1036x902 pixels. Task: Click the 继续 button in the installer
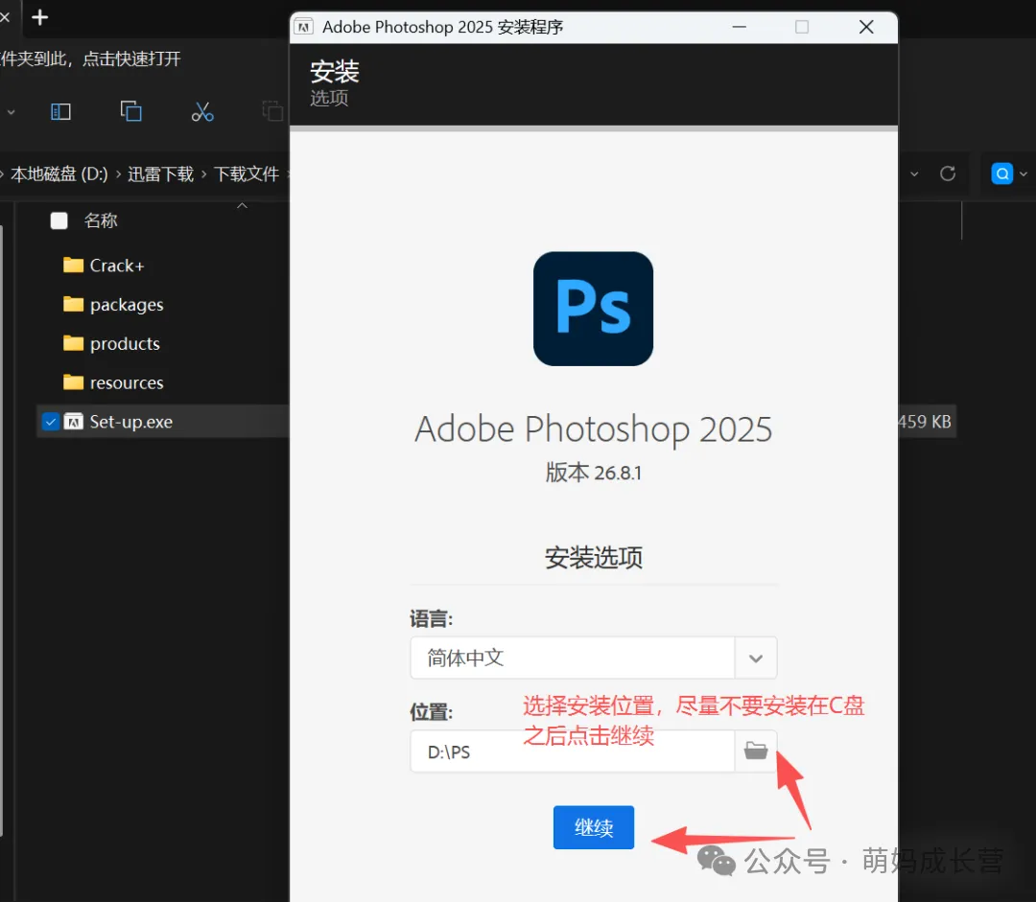(x=594, y=826)
